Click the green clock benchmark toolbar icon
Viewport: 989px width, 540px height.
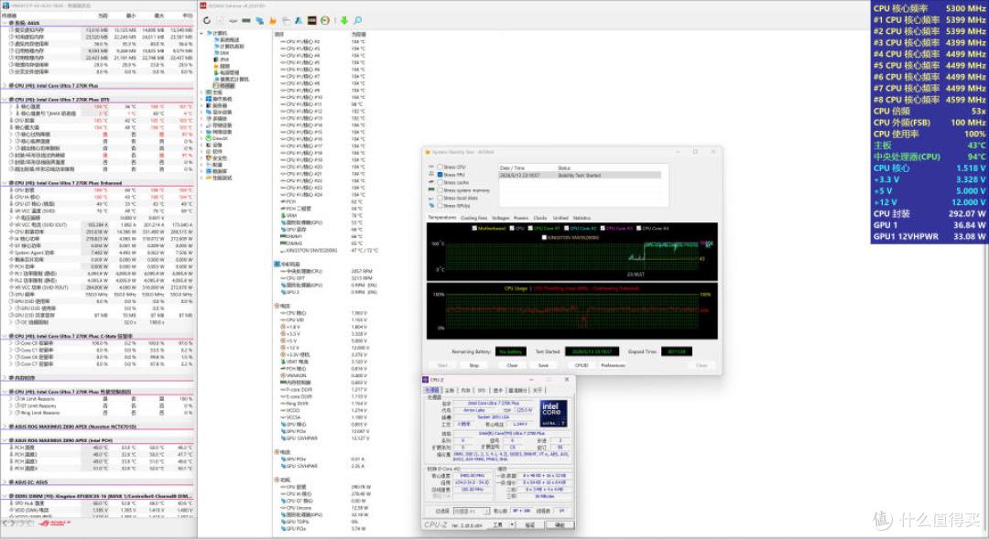[325, 21]
